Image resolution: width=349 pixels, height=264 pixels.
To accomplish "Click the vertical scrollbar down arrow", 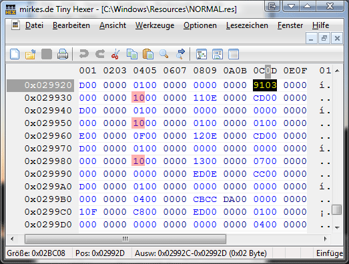I will point(337,227).
